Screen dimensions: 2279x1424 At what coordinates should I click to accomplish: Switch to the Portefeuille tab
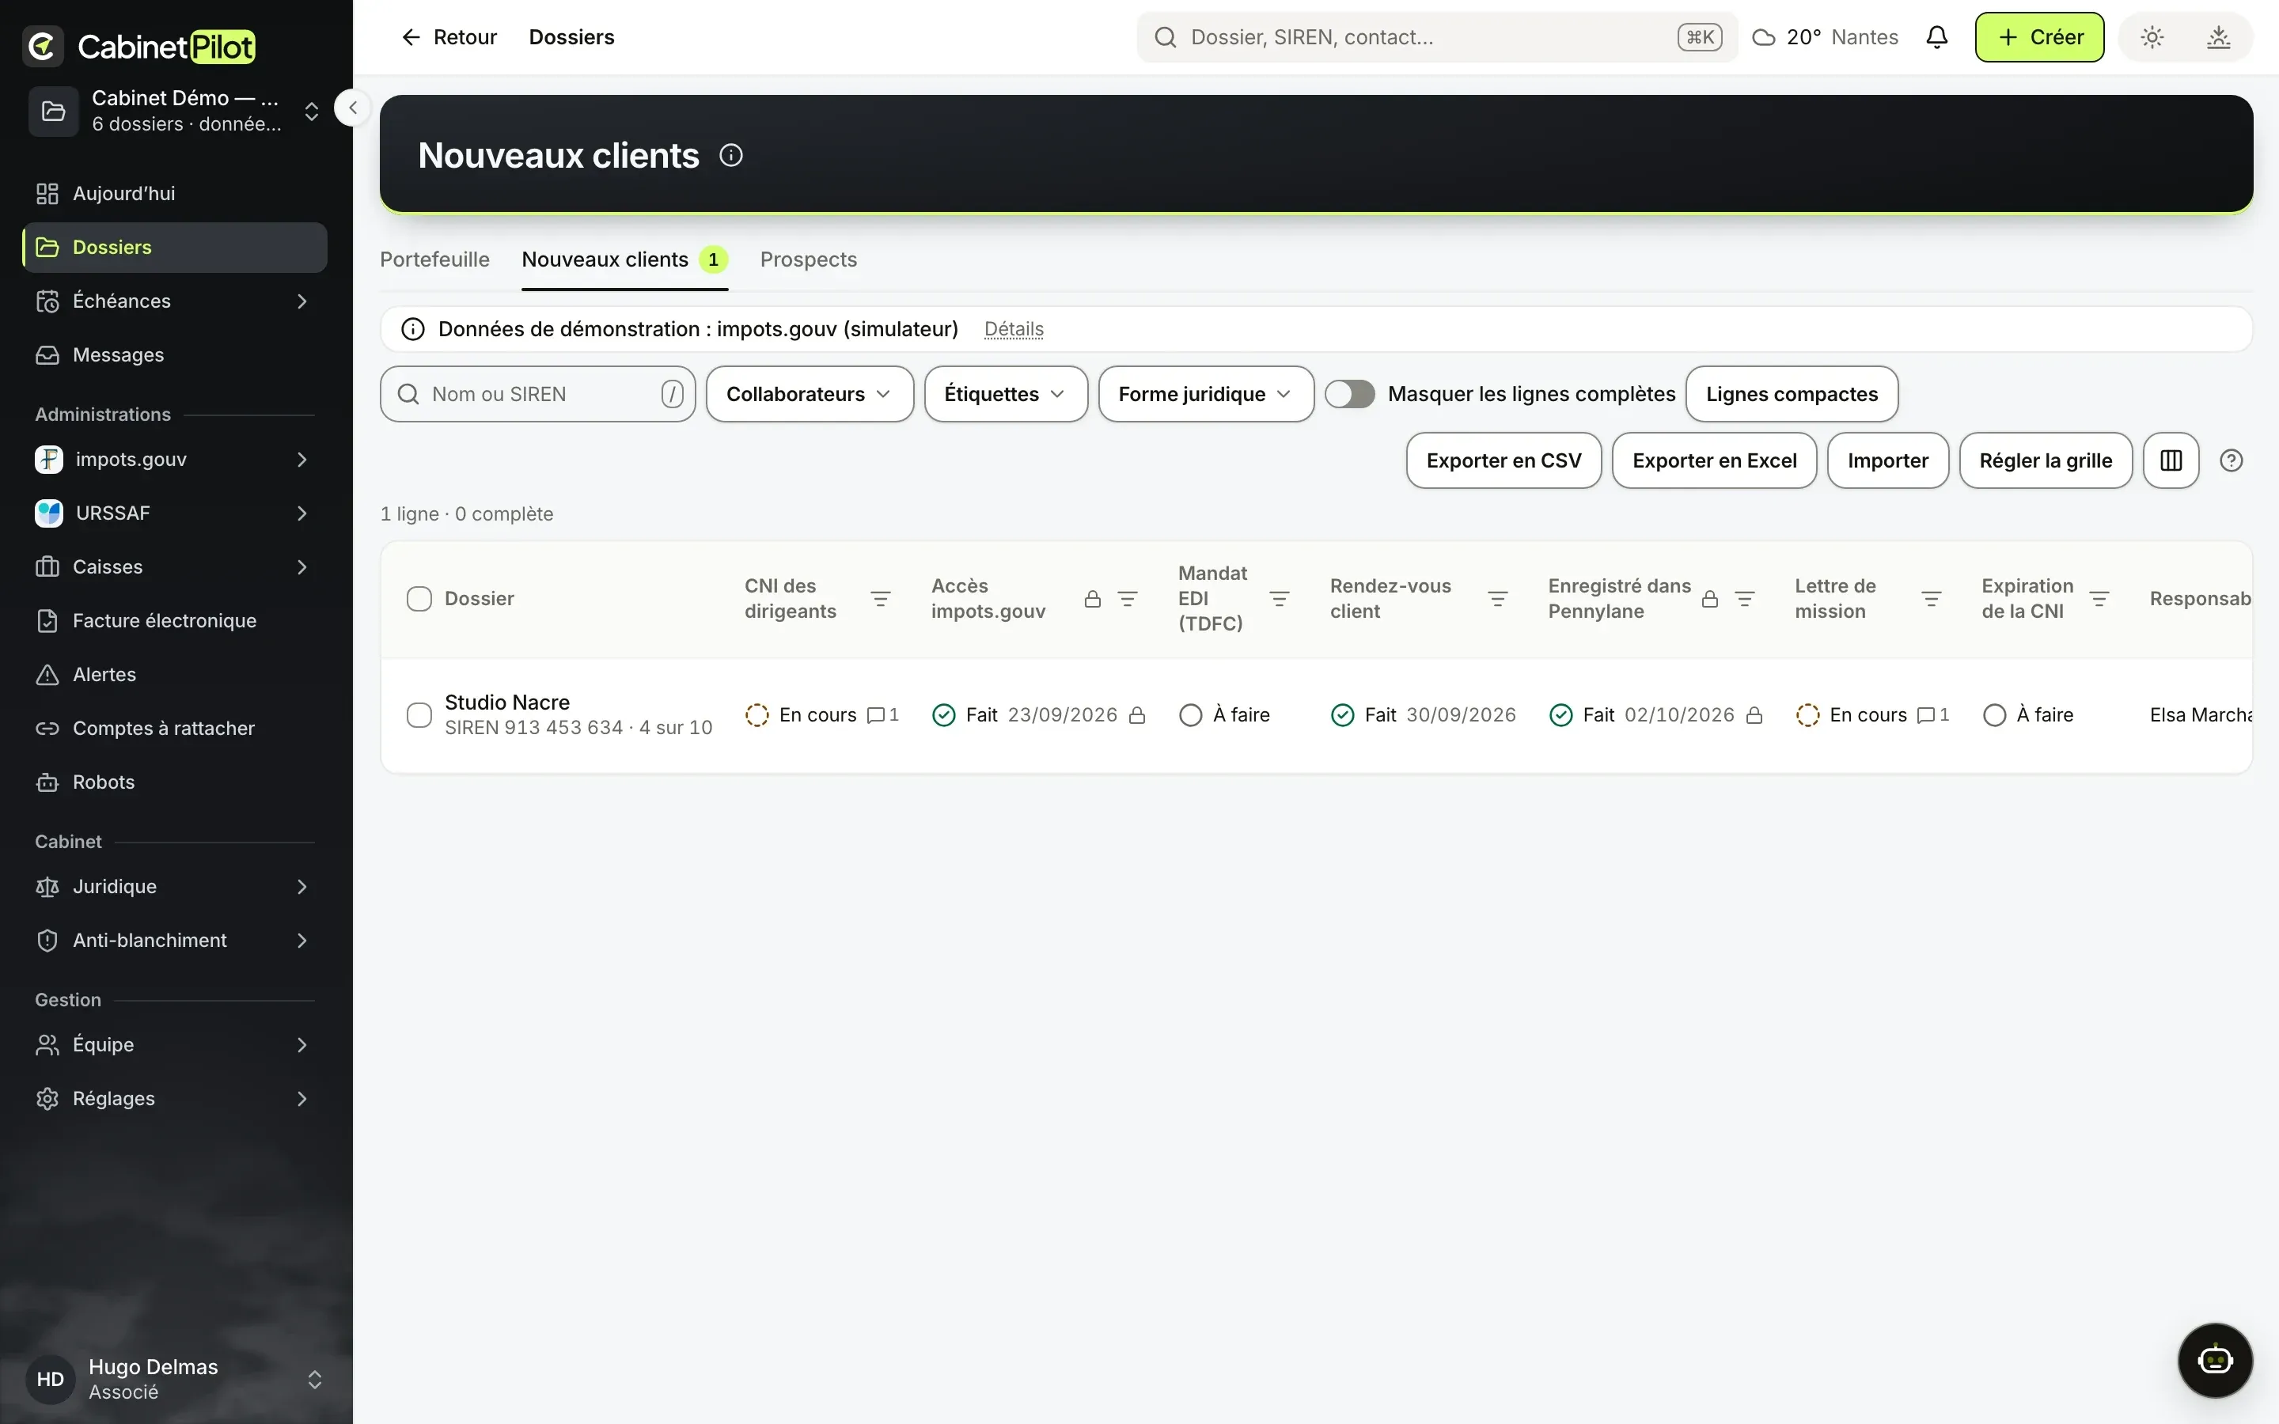(x=434, y=260)
